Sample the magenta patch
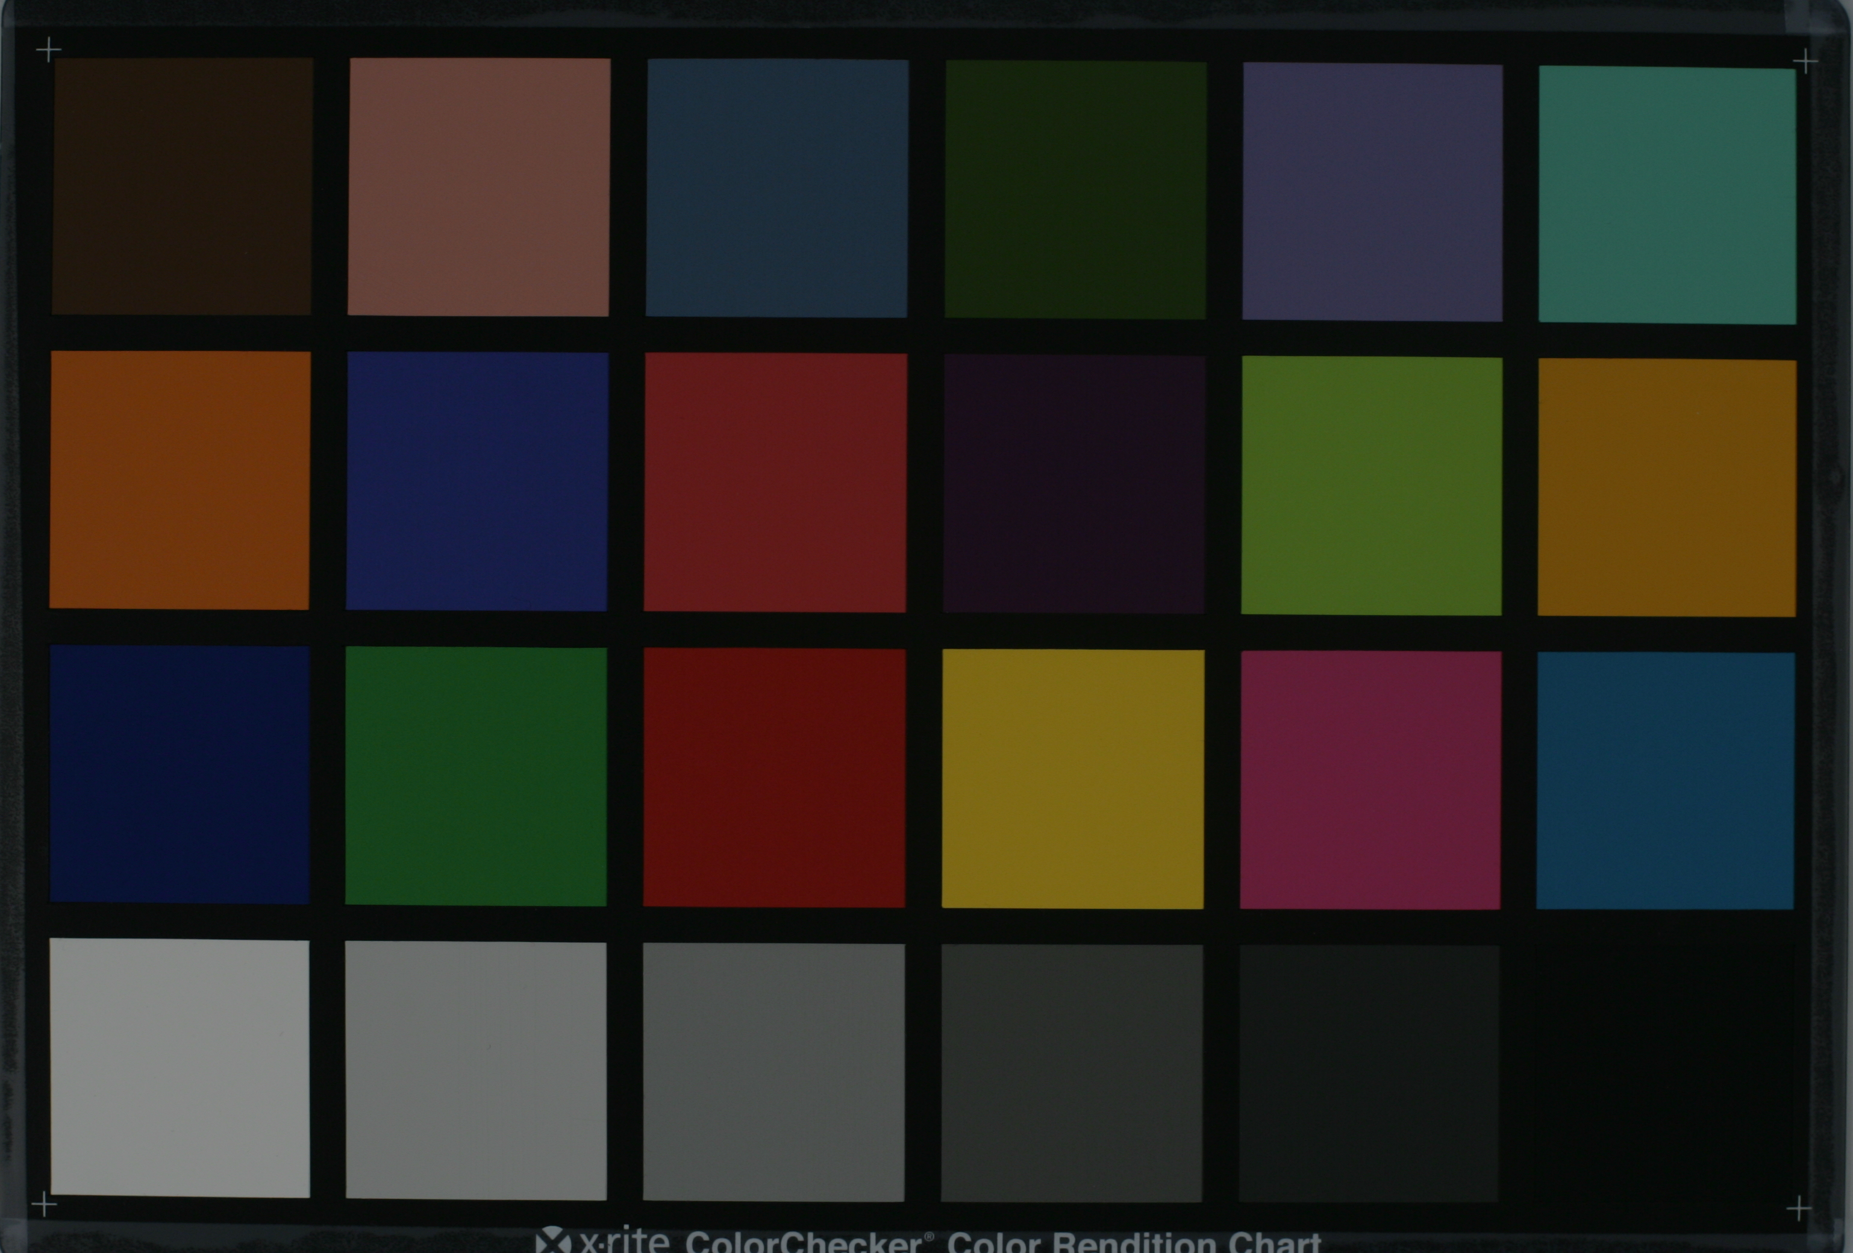 [x=1370, y=780]
